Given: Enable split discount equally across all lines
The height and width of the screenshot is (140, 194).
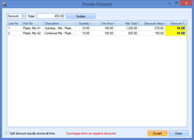Looking at the screenshot, I should tap(7, 133).
